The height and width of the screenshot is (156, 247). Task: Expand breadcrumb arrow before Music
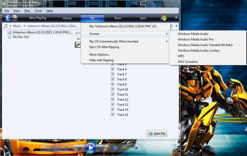click(10, 26)
